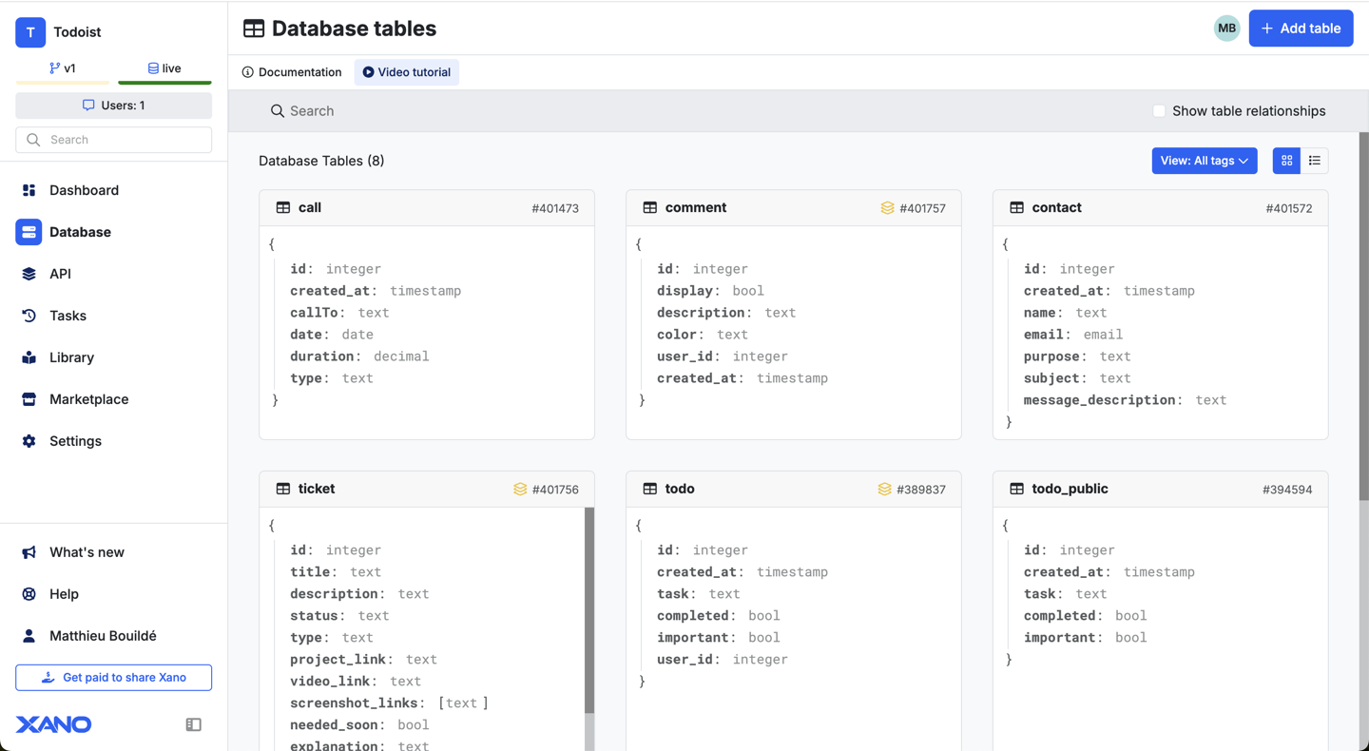Click the todo table icon
1369x751 pixels.
(650, 489)
